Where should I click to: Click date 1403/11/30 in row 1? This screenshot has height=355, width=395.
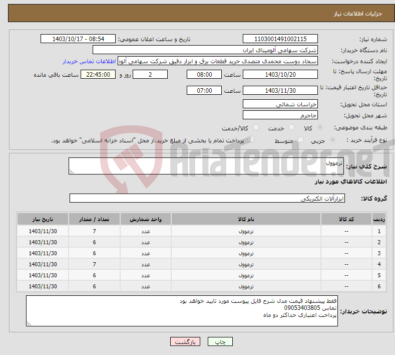(x=43, y=231)
